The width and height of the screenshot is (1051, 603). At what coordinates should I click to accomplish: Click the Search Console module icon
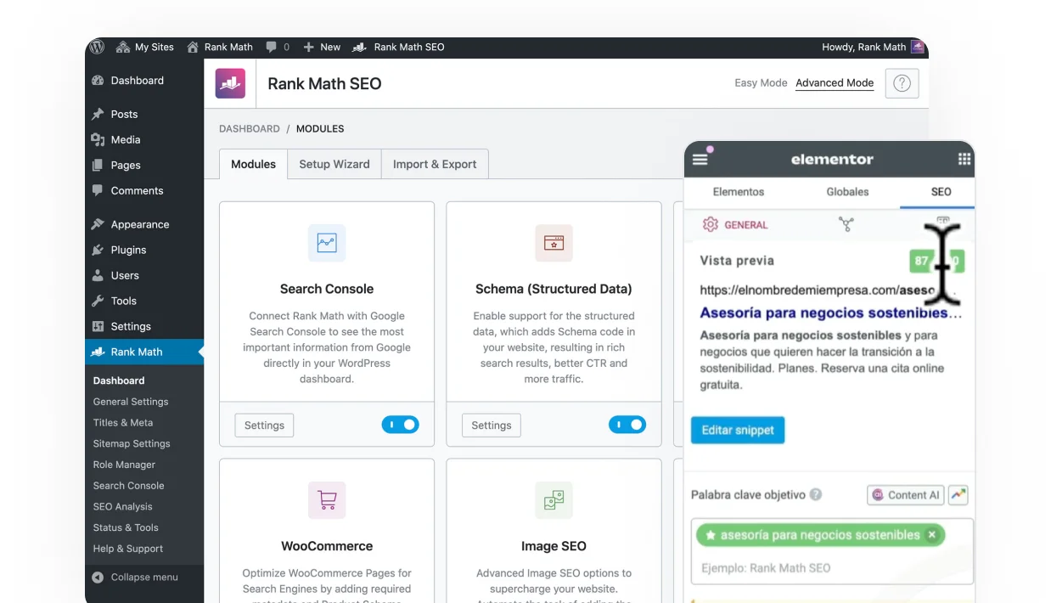pos(327,243)
